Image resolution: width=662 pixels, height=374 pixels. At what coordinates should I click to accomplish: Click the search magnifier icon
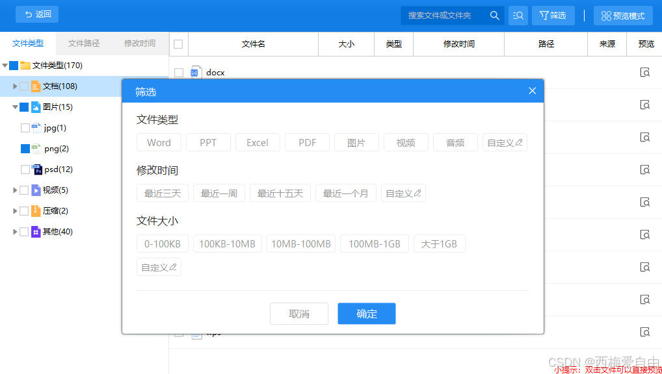(495, 16)
